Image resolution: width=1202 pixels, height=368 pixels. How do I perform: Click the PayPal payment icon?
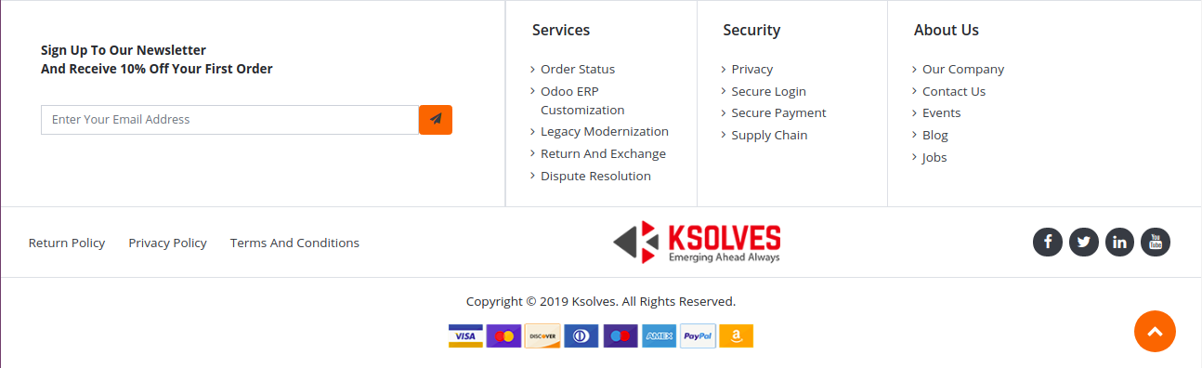click(698, 335)
